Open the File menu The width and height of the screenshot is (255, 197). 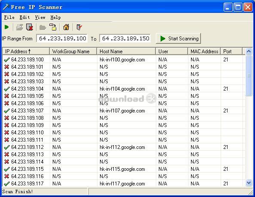tap(9, 17)
